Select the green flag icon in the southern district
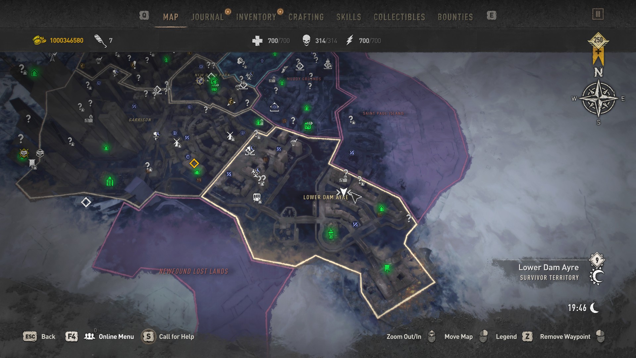 point(387,268)
